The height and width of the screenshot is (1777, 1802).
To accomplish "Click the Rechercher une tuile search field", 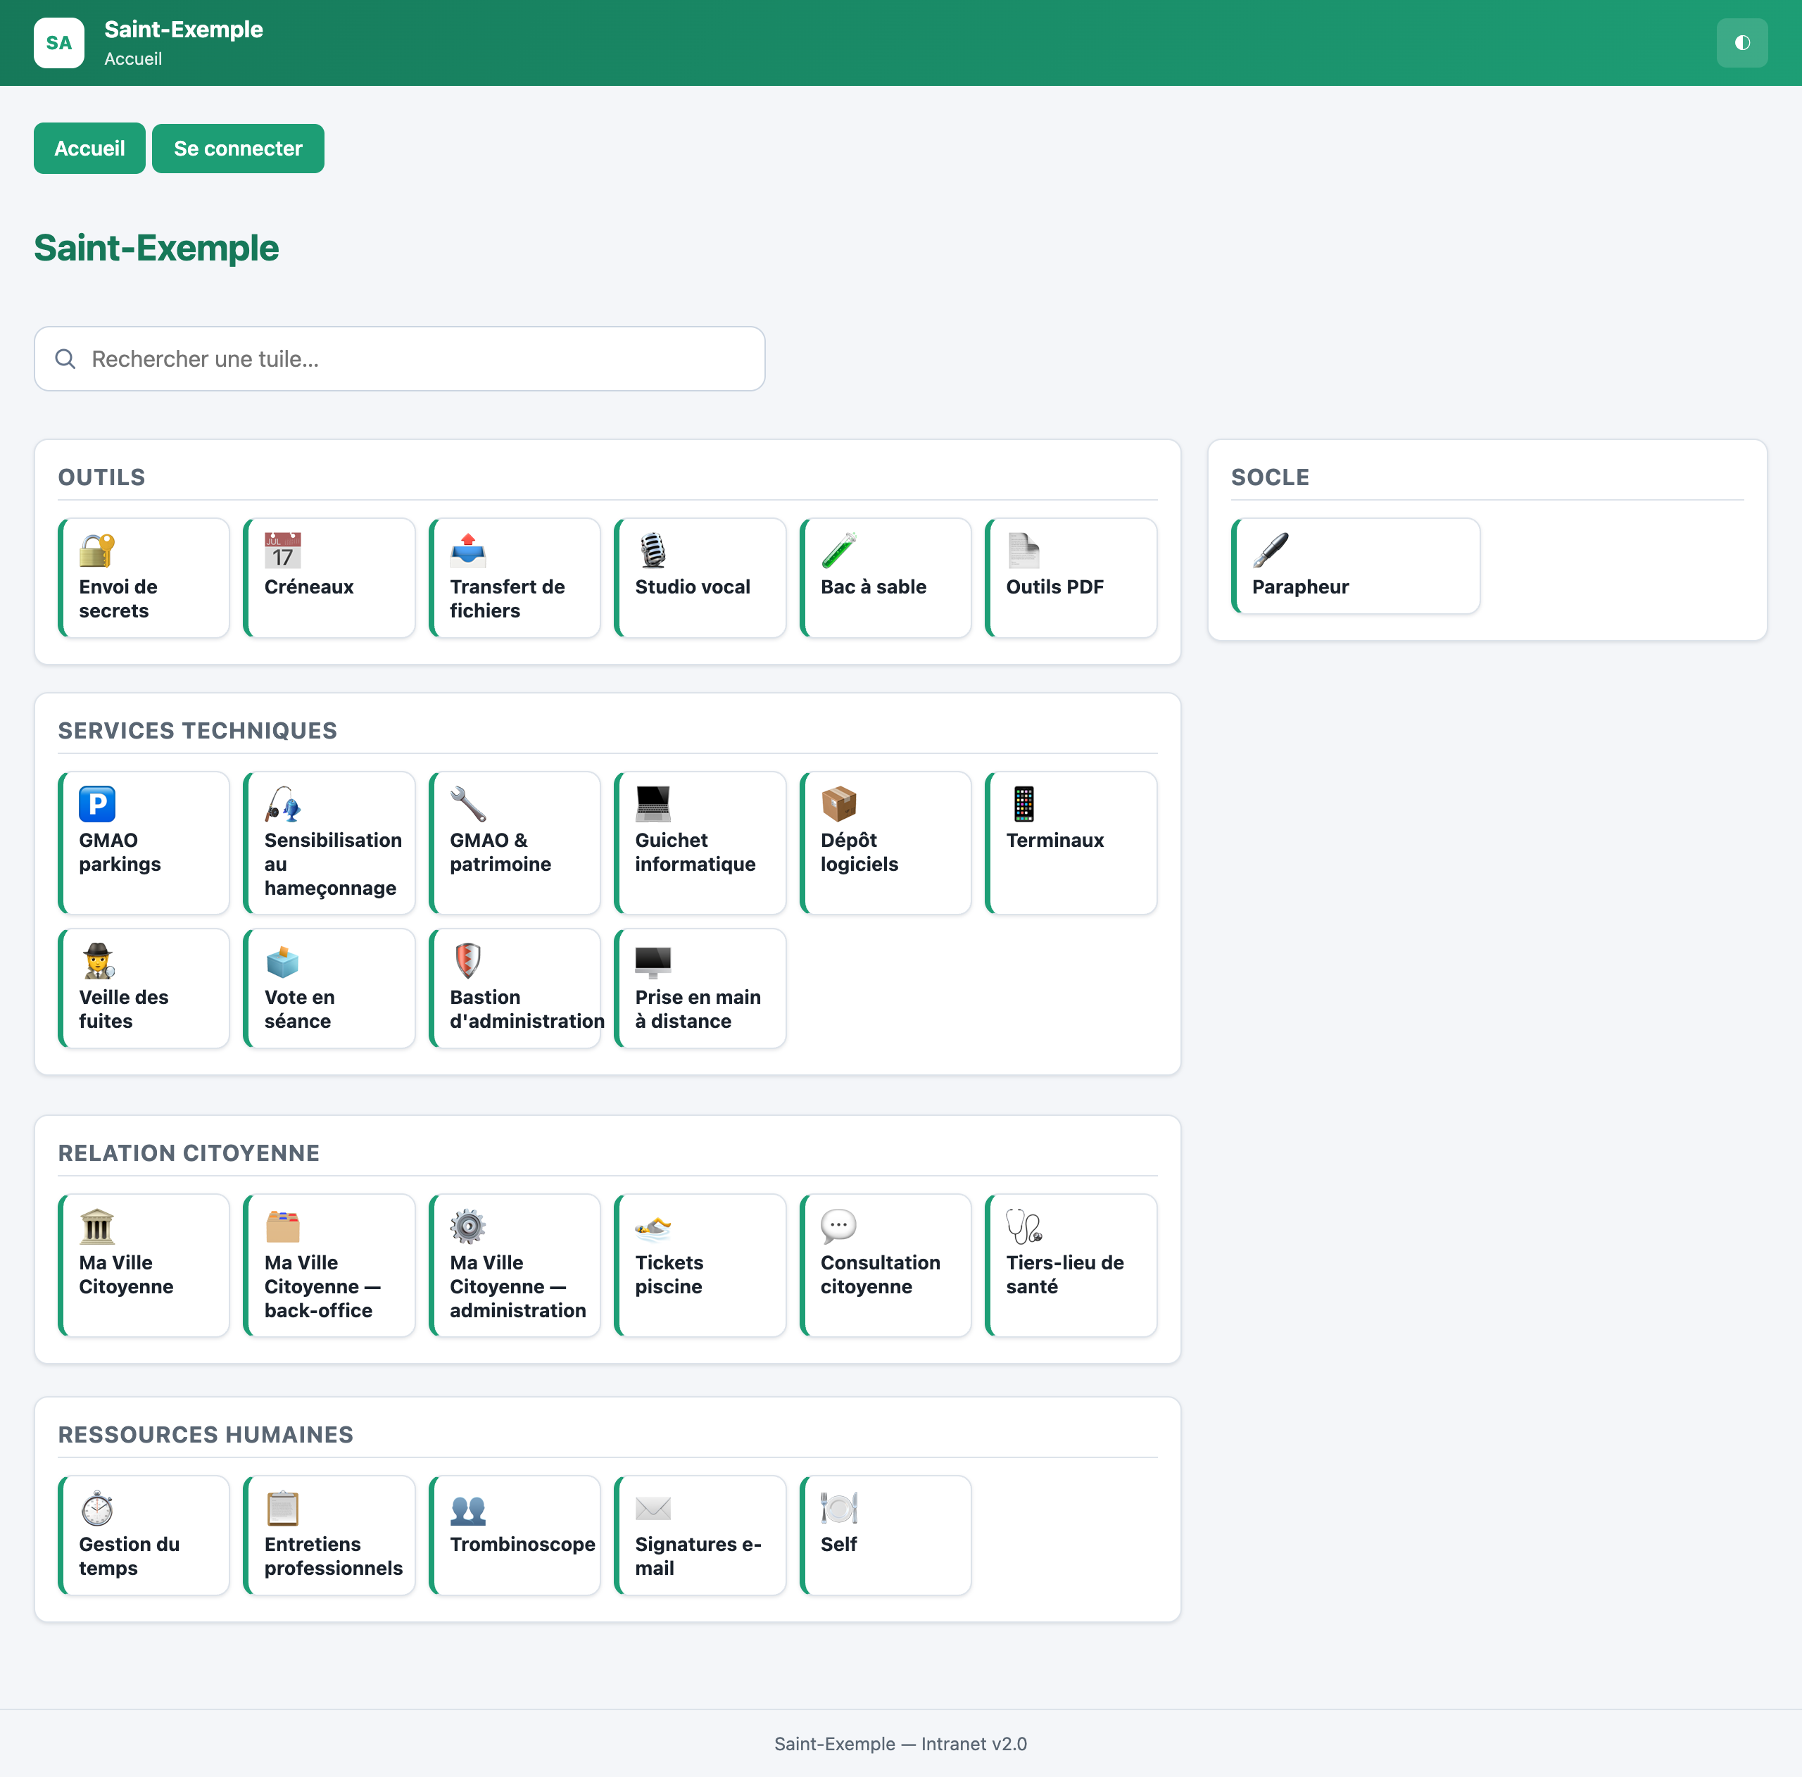I will point(399,359).
